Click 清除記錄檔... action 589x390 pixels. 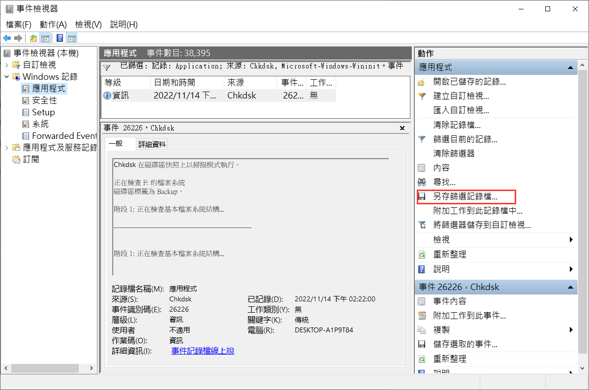coord(457,125)
